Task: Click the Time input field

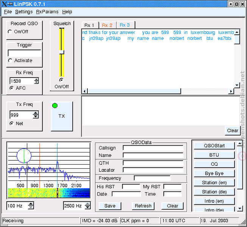Action: (x=172, y=194)
